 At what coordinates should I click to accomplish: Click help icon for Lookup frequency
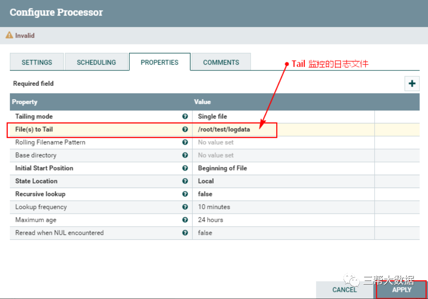tap(185, 207)
